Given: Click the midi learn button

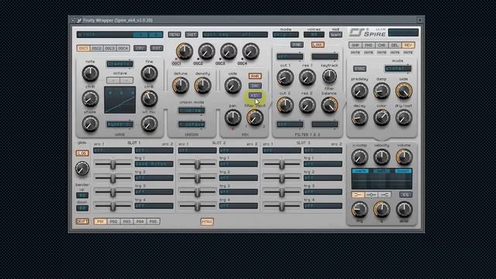Looking at the screenshot, I should point(336,34).
